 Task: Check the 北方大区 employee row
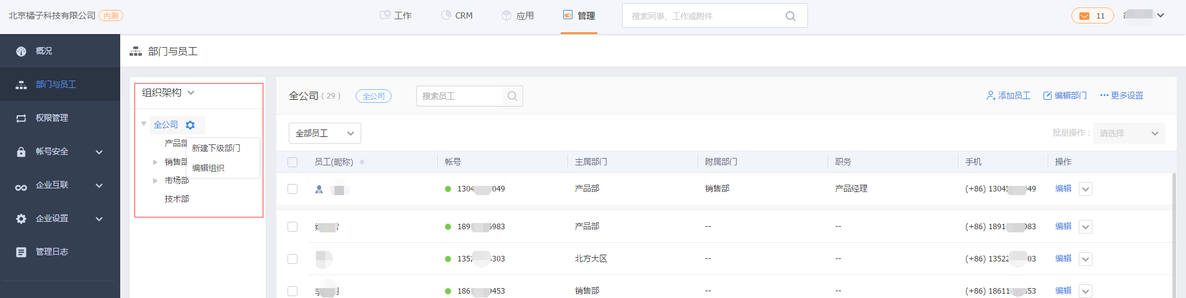point(292,259)
